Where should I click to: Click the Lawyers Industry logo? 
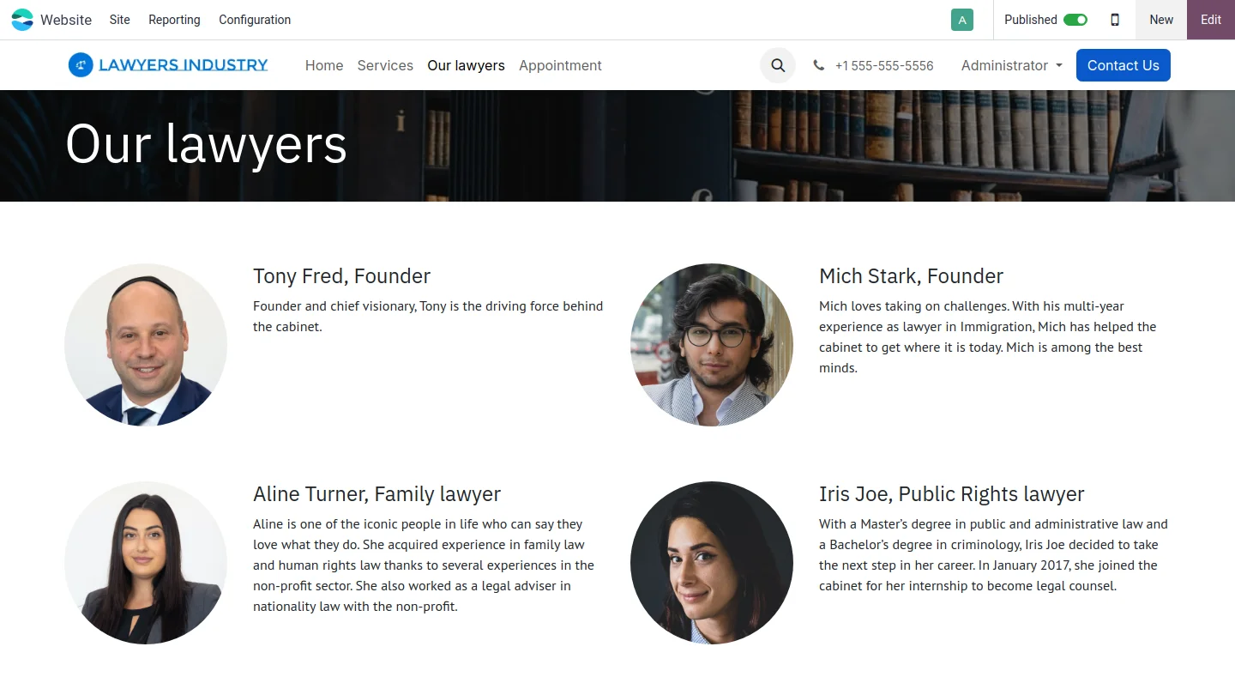pyautogui.click(x=168, y=65)
